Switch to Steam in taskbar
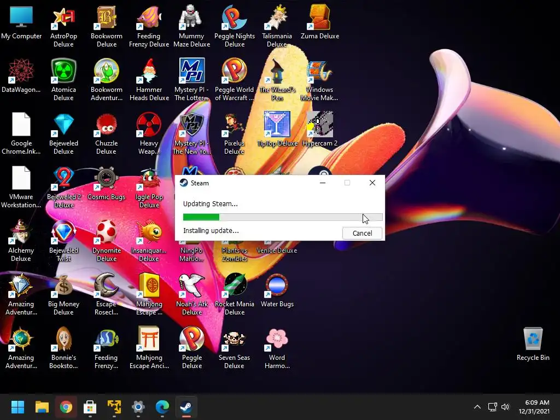The width and height of the screenshot is (560, 420). pyautogui.click(x=186, y=407)
